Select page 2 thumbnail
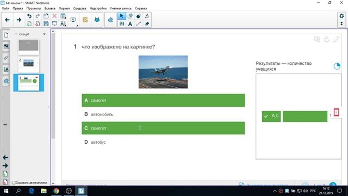The image size is (348, 196). (29, 65)
